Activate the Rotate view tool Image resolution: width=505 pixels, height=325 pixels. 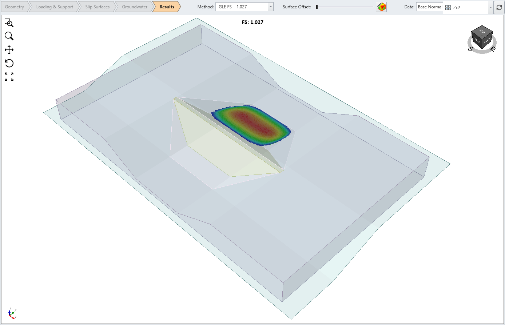(x=9, y=63)
